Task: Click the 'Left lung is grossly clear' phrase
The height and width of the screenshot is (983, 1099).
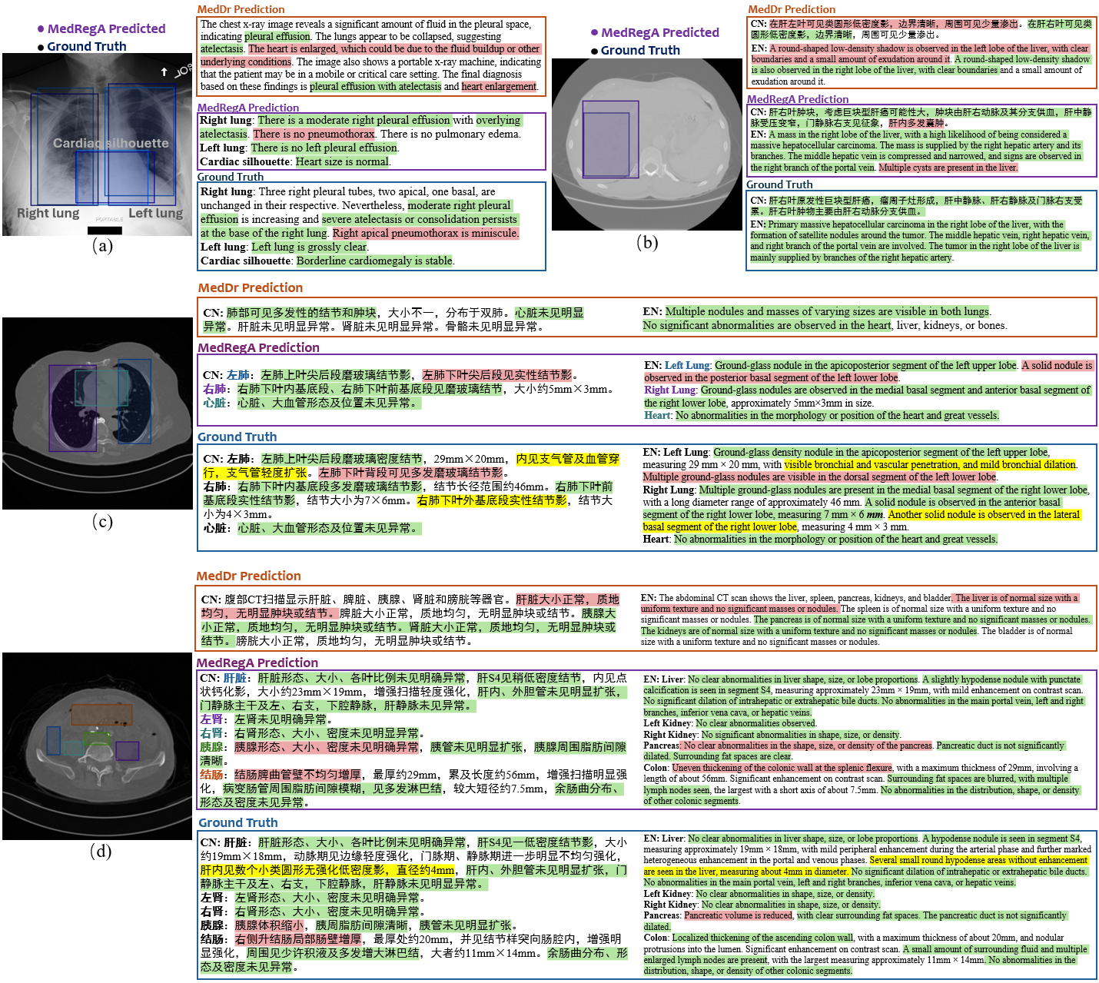Action: point(310,247)
